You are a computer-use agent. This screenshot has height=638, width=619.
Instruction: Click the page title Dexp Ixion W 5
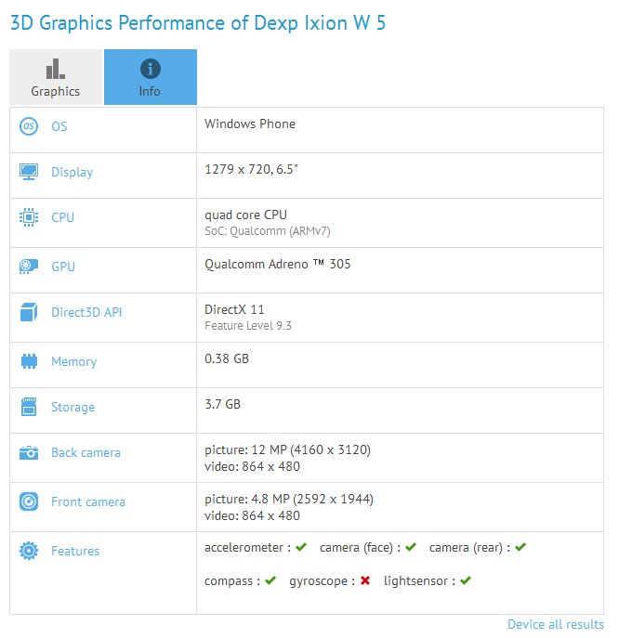[x=320, y=23]
